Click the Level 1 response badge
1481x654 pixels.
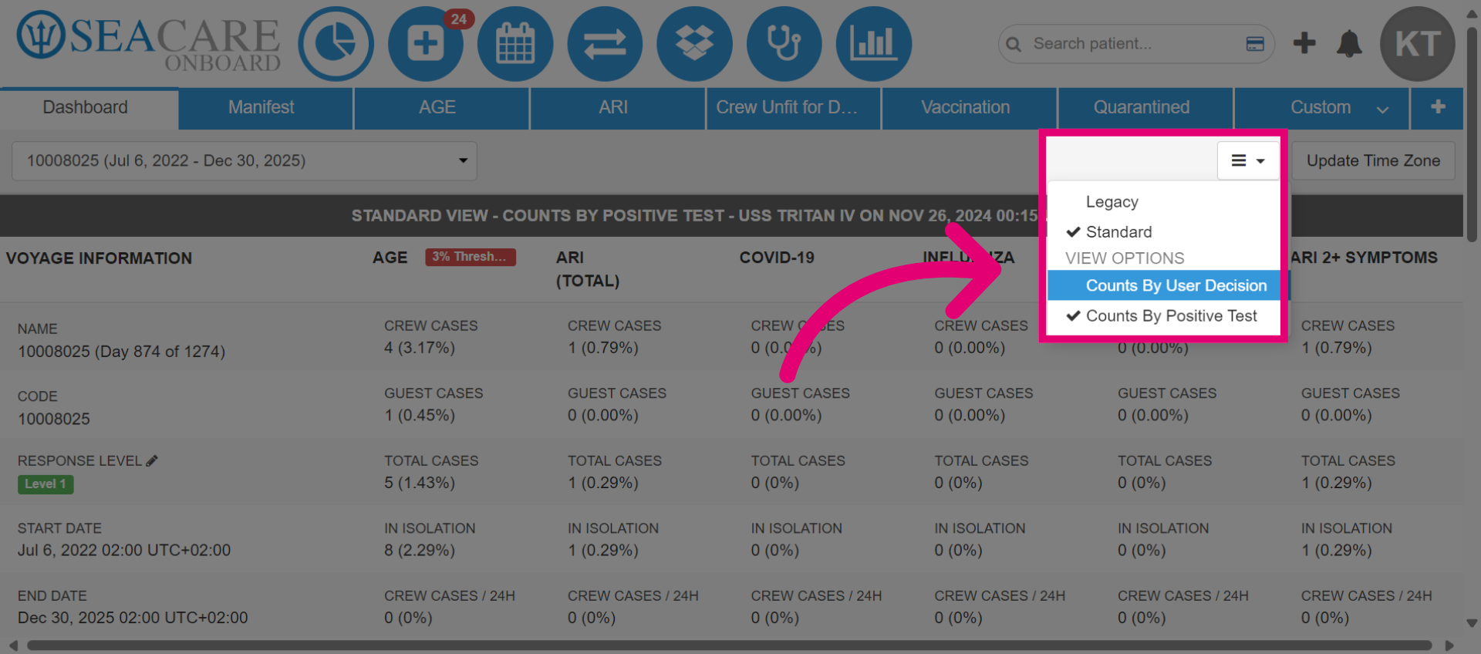click(46, 484)
